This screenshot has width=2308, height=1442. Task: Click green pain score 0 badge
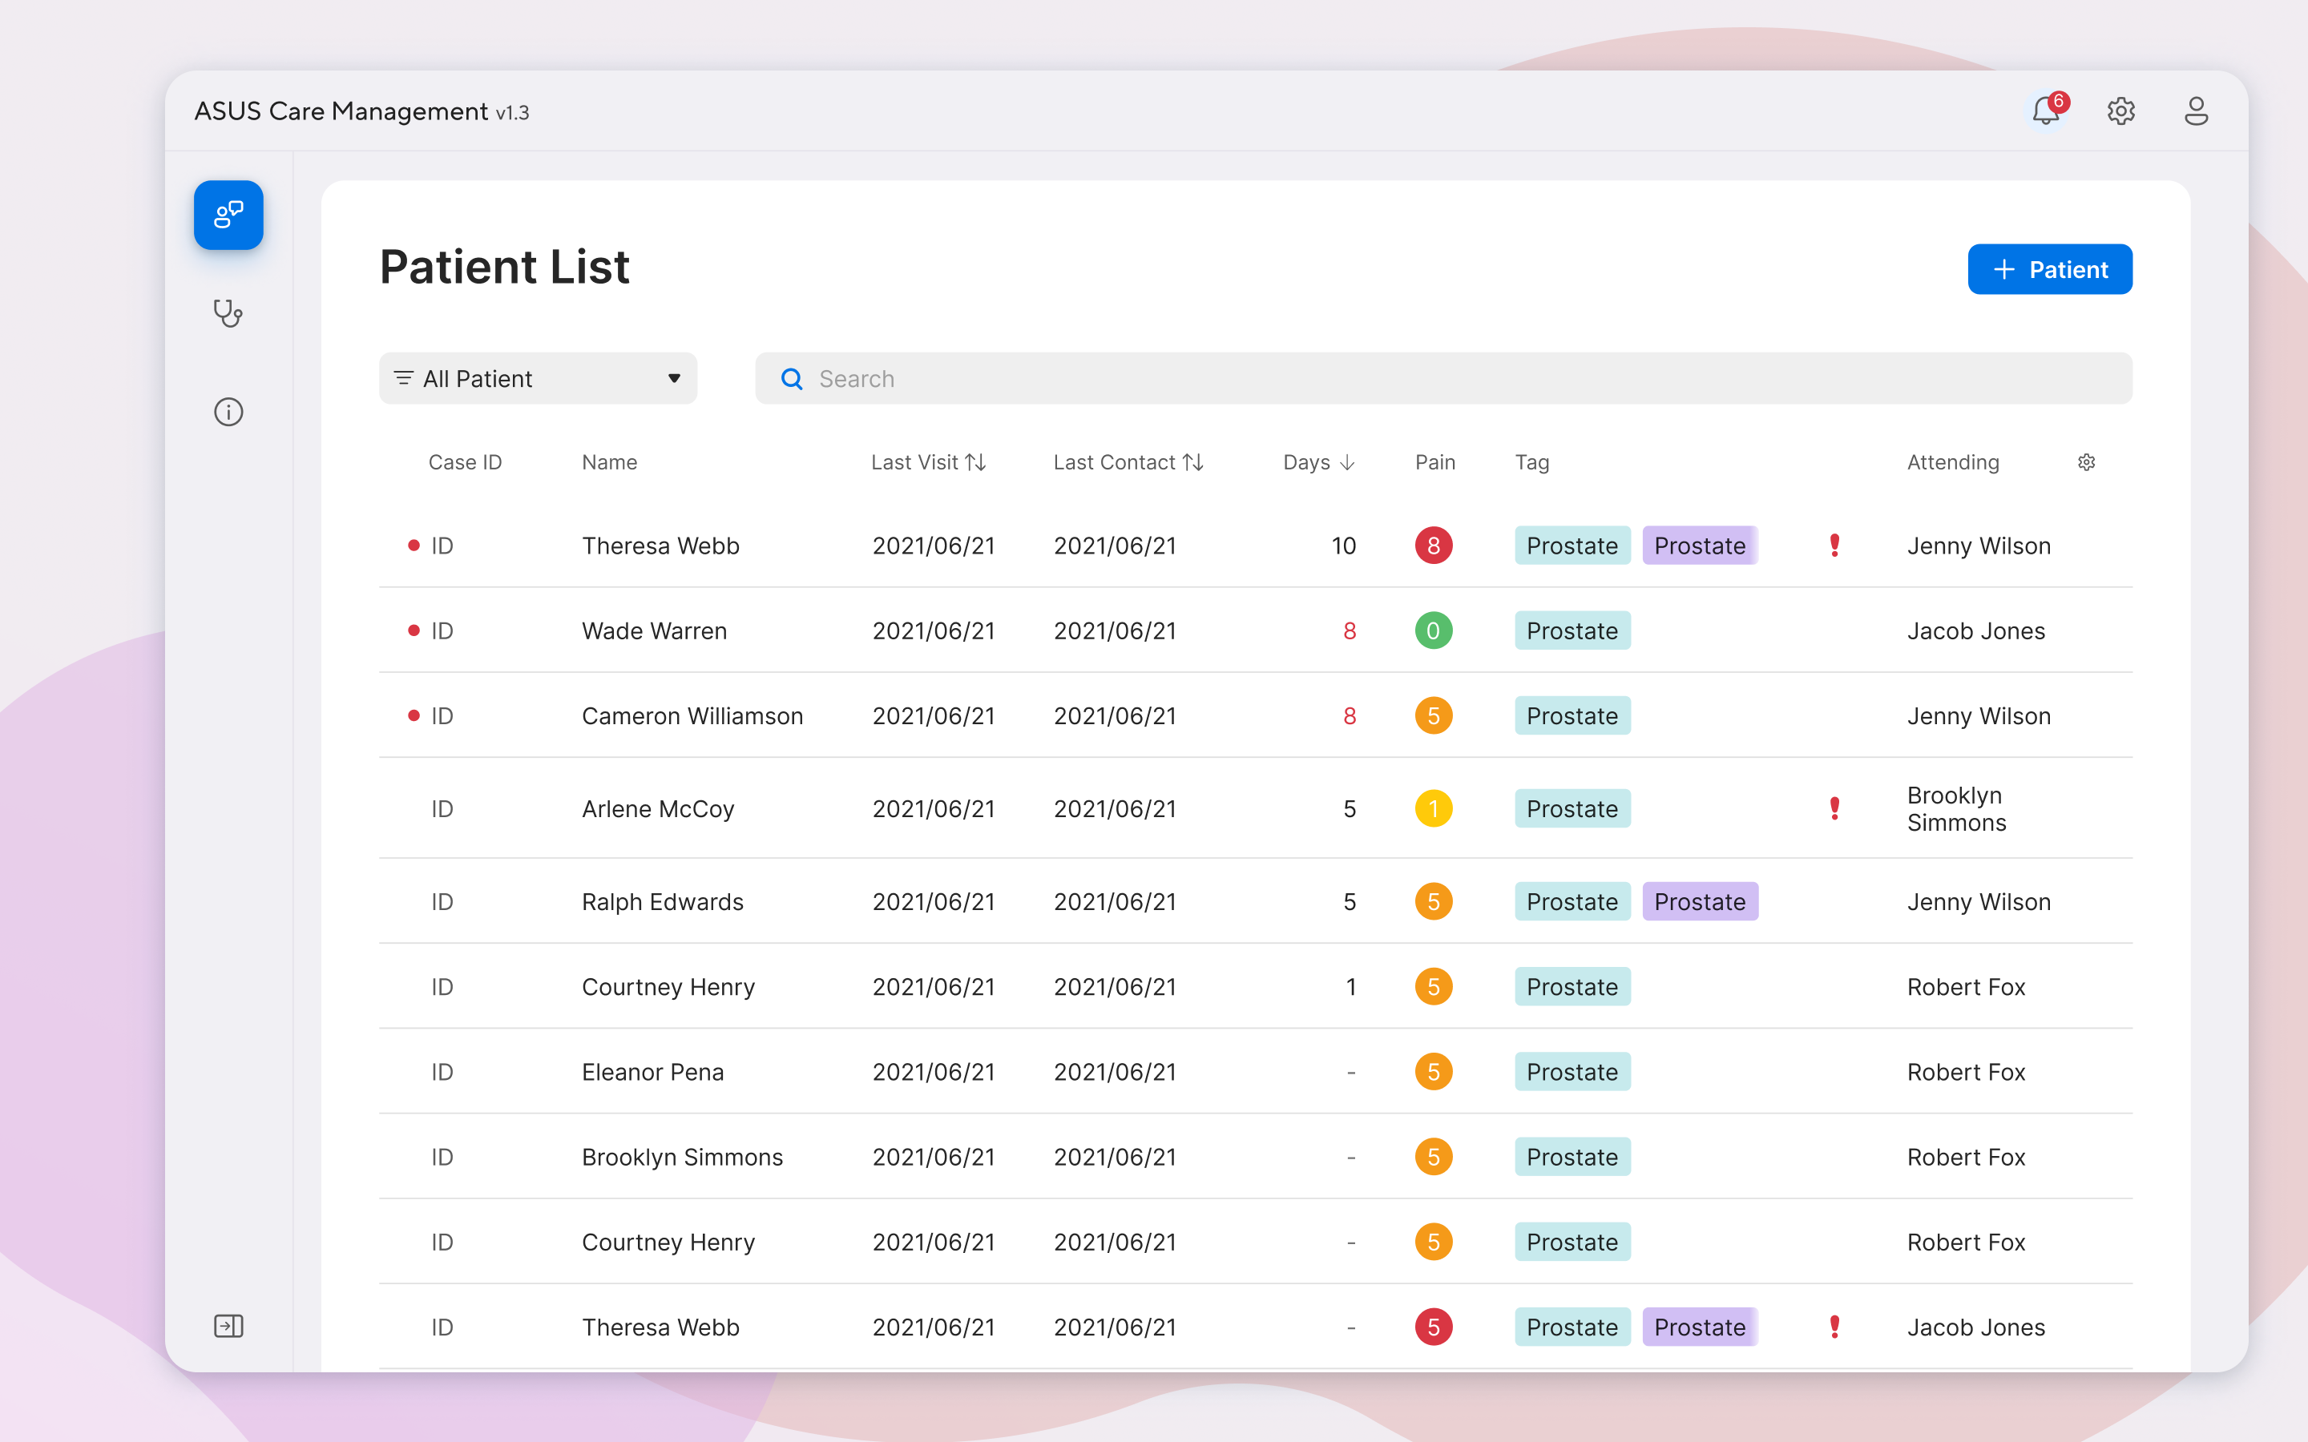tap(1433, 631)
